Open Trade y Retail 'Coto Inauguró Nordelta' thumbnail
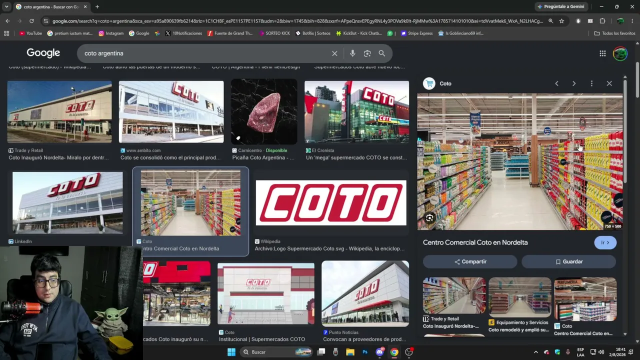640x360 pixels. (59, 112)
